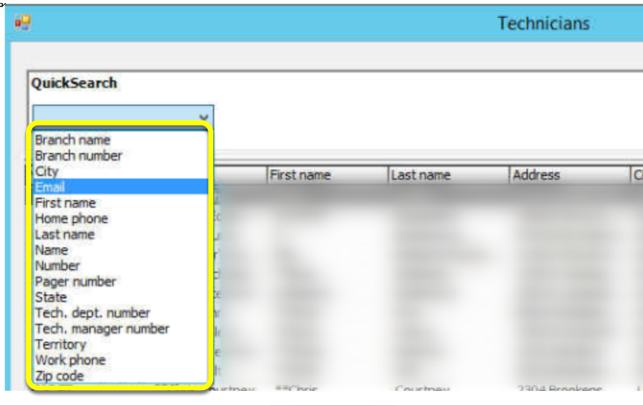
Task: Choose Tech. manager number option
Action: coord(120,328)
